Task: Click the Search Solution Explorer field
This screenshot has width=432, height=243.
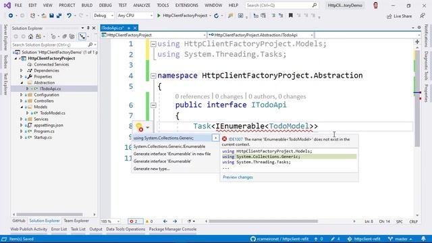Action: click(54, 45)
